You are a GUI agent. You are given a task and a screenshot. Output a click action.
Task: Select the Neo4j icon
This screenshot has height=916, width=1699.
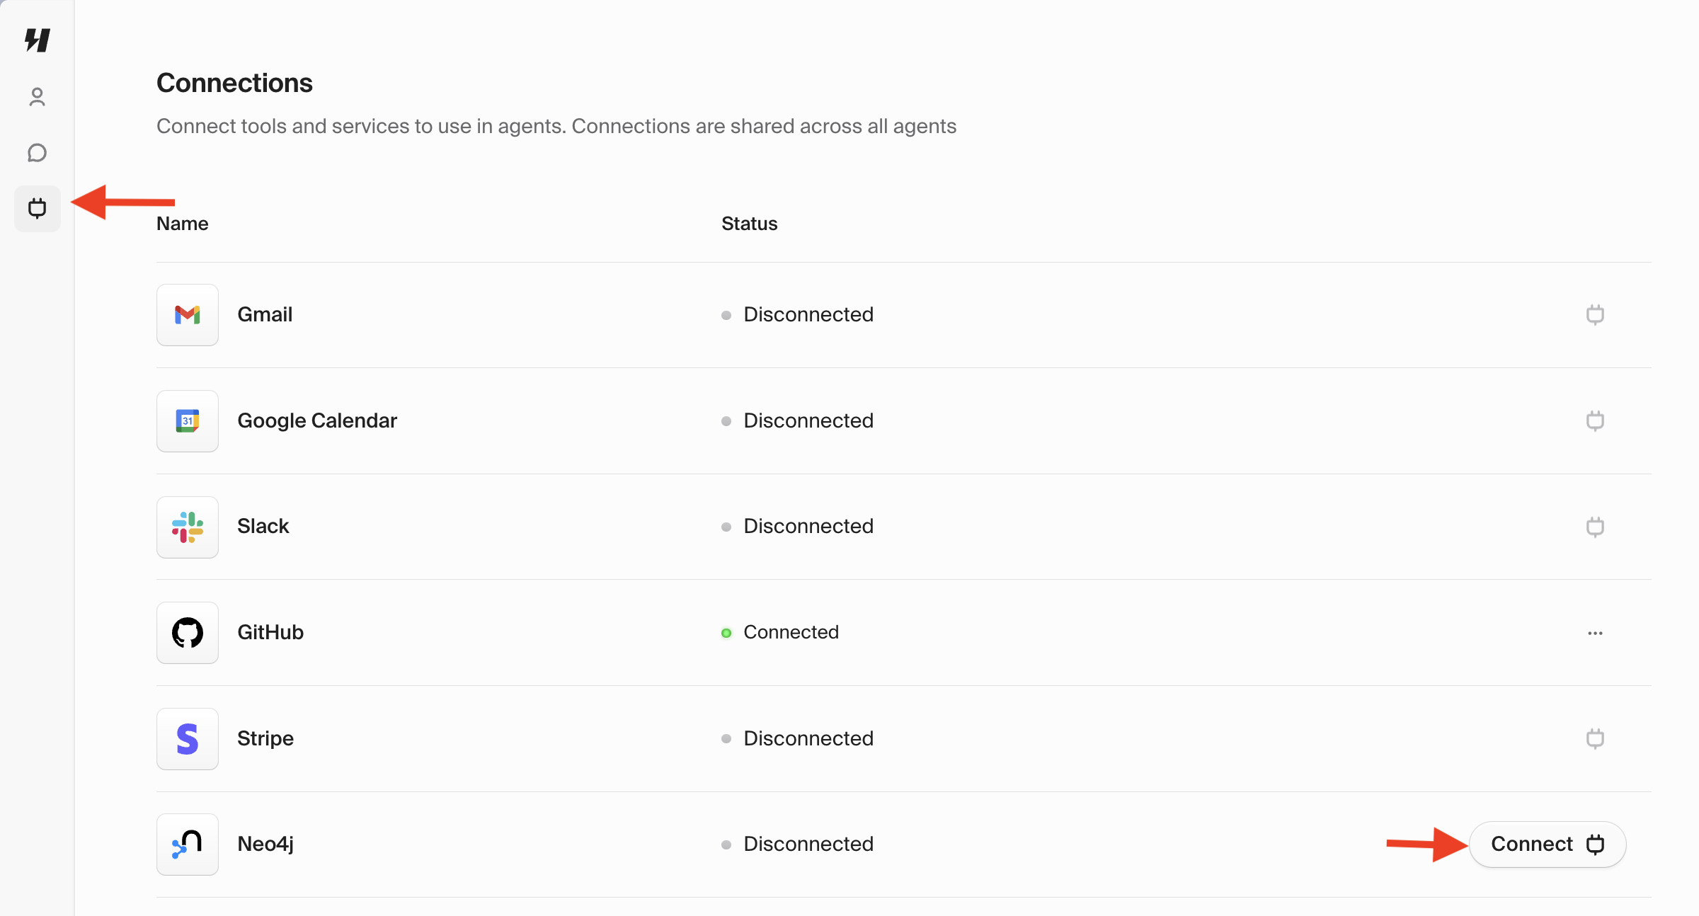pos(187,844)
